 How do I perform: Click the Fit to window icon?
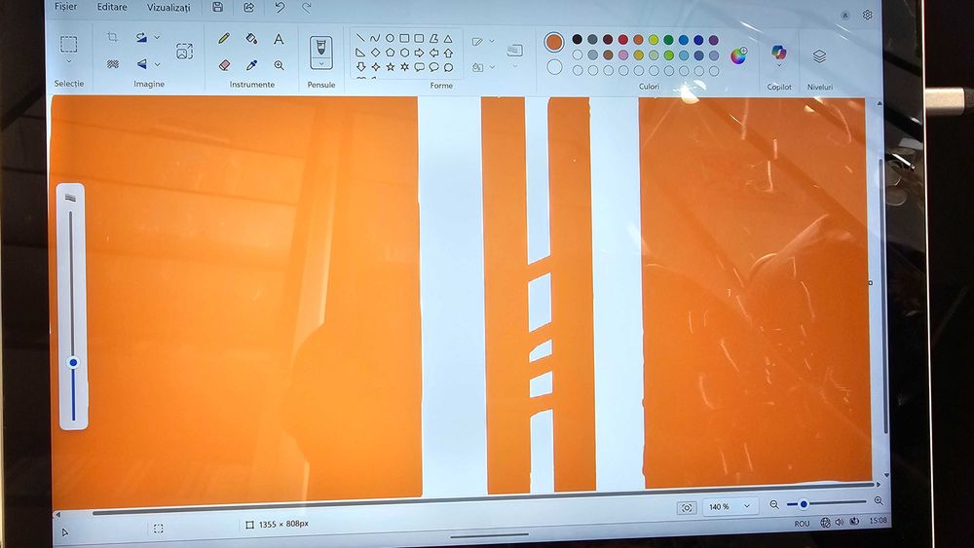pyautogui.click(x=687, y=508)
